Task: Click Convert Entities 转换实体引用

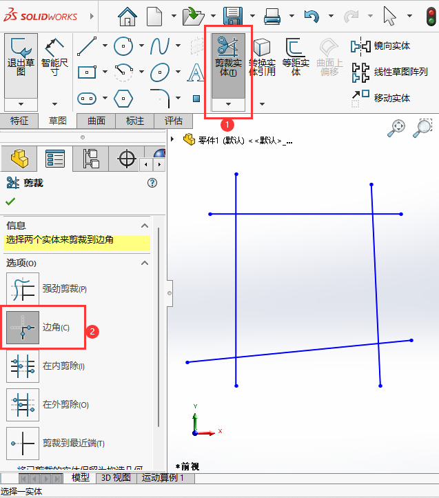Action: coord(262,57)
